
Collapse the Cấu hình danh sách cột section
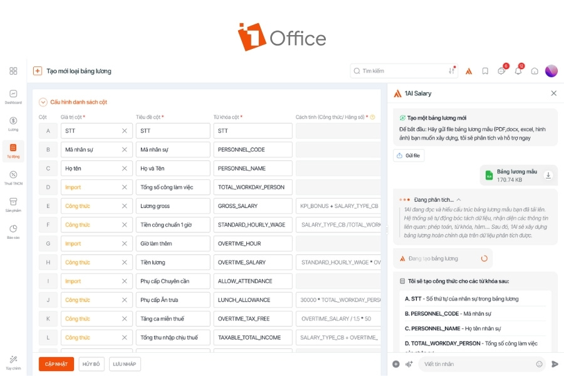43,102
